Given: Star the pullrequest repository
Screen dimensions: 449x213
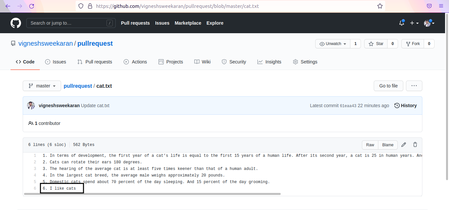Looking at the screenshot, I should pyautogui.click(x=376, y=43).
